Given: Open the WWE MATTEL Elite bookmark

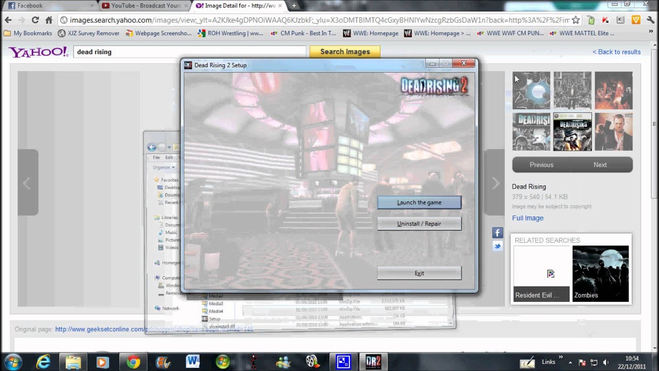Looking at the screenshot, I should 582,33.
